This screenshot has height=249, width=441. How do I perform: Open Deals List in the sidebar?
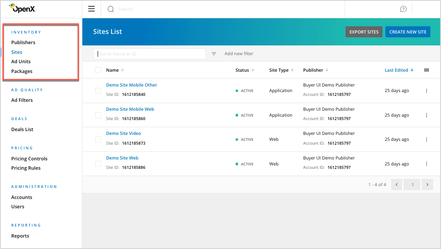coord(22,129)
